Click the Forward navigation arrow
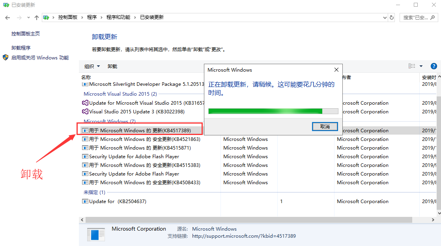The width and height of the screenshot is (441, 246). point(19,17)
